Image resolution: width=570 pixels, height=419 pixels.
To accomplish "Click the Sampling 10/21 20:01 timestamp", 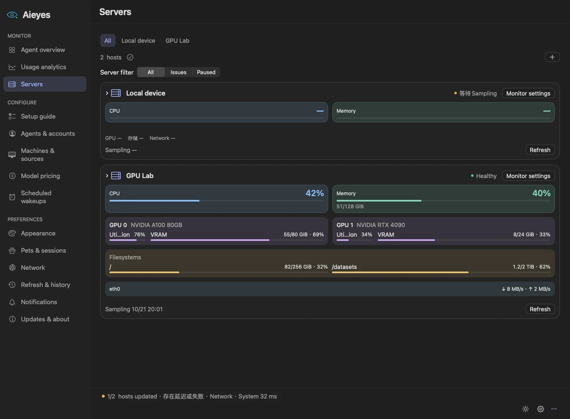I will click(x=134, y=309).
